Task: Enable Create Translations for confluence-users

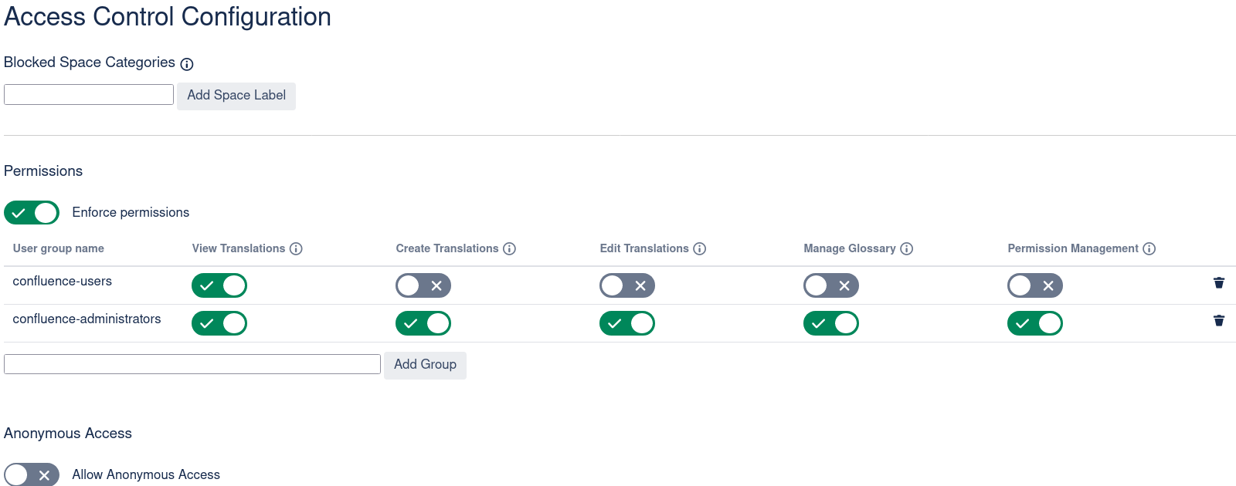Action: 423,285
